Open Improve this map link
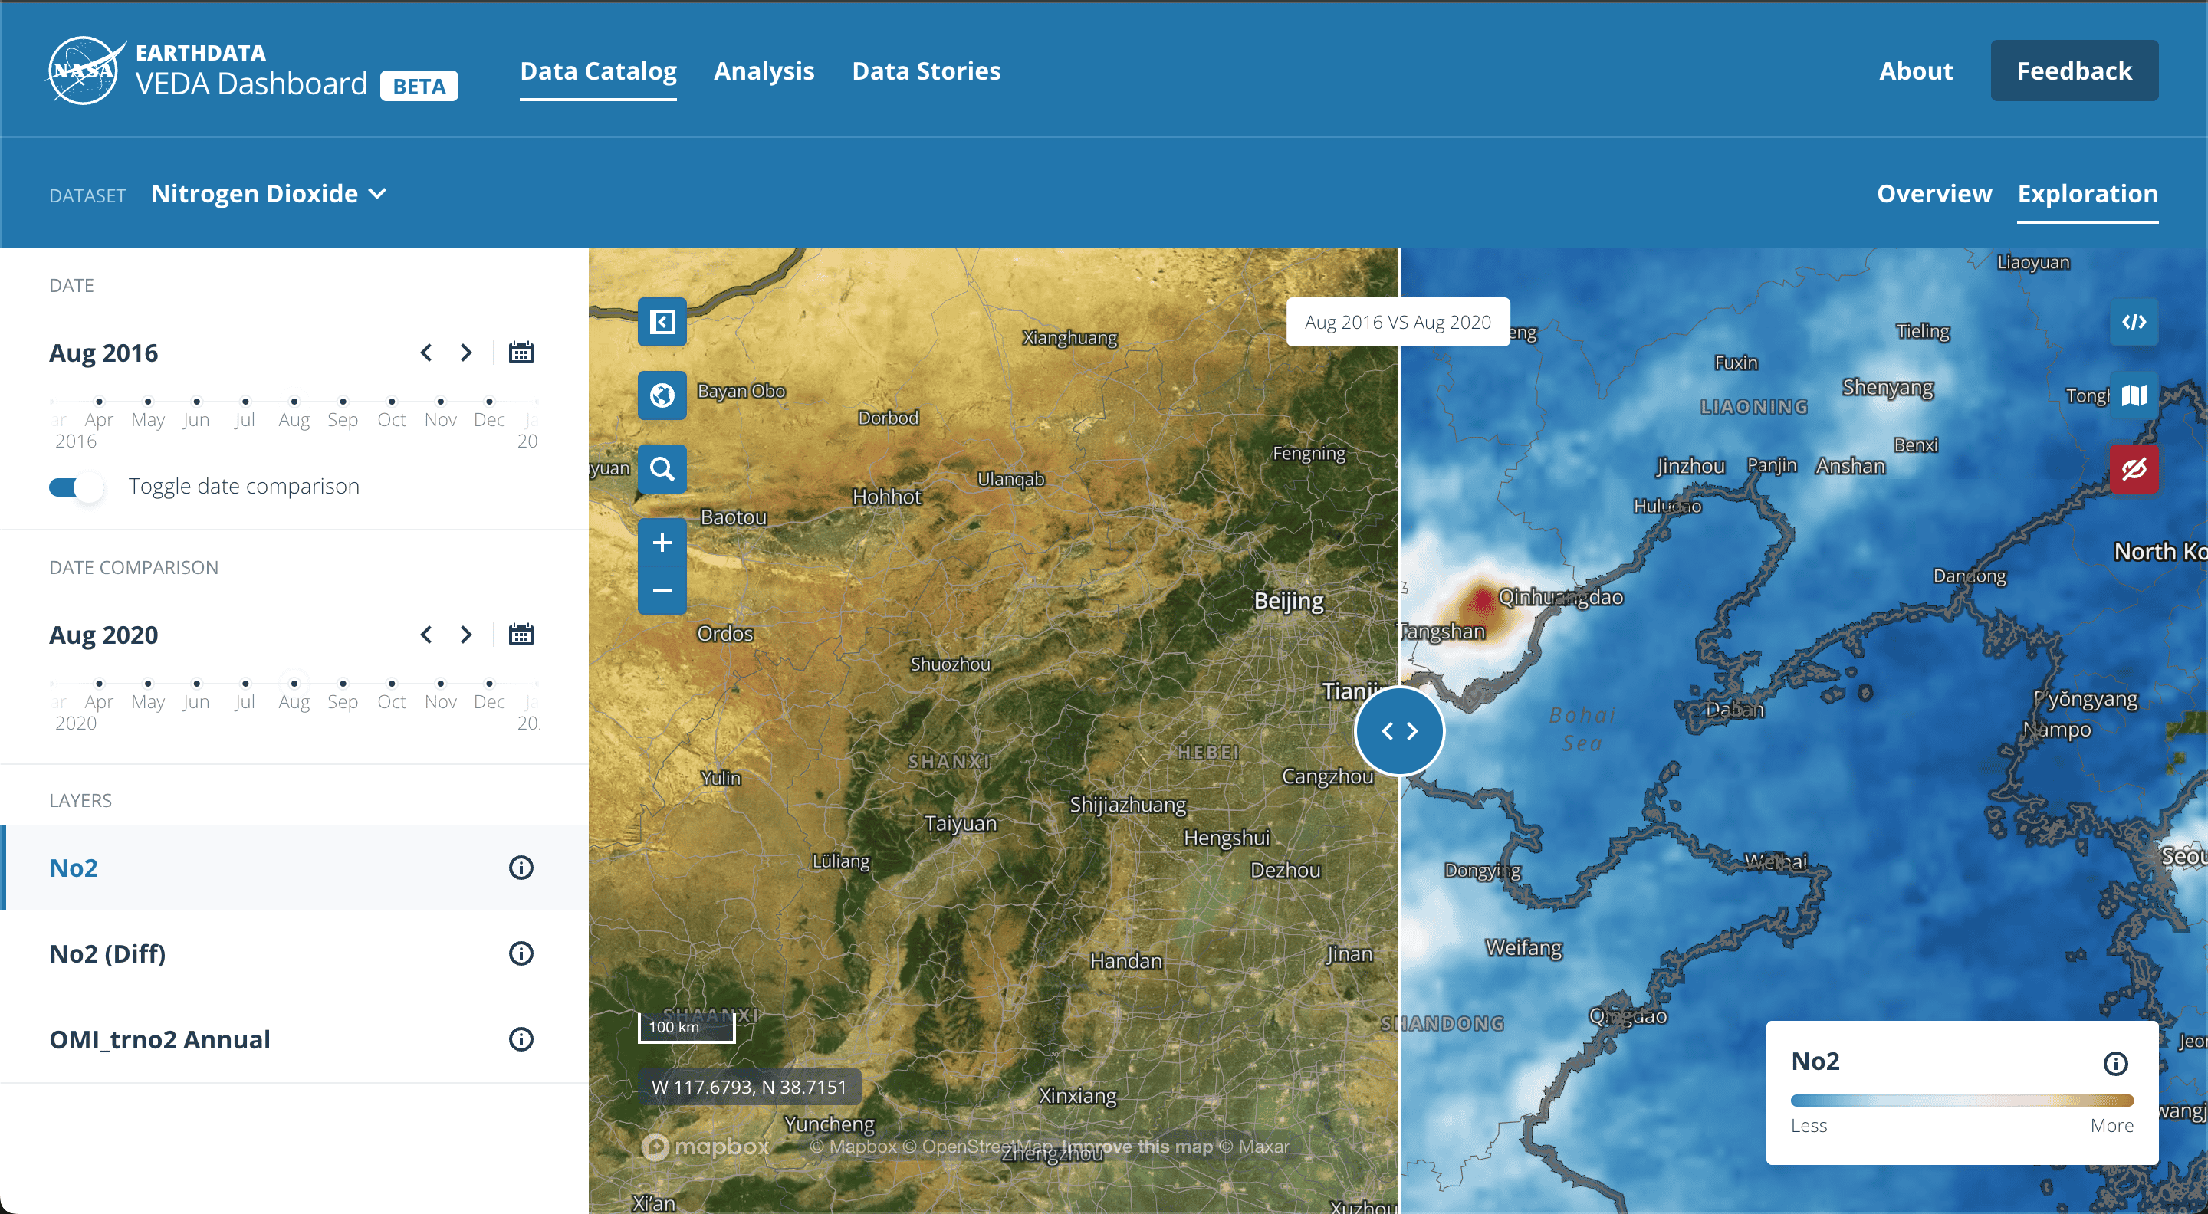Screen dimensions: 2208x1214 pyautogui.click(x=1136, y=1147)
